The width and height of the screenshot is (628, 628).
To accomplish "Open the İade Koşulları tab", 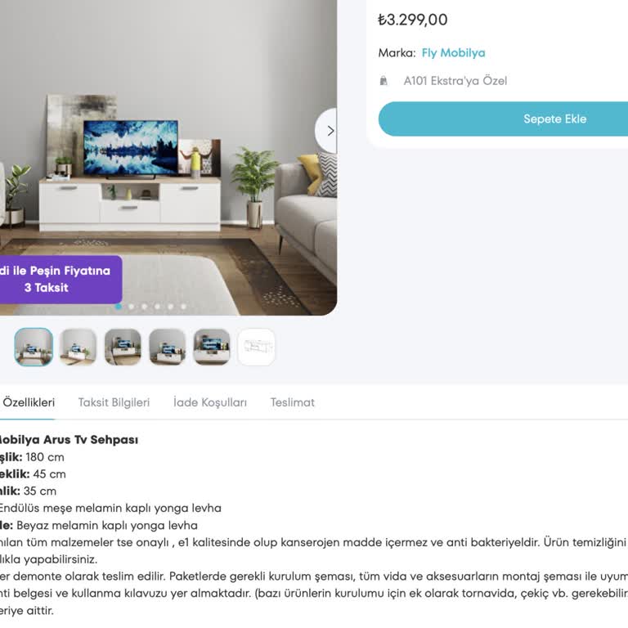I will click(210, 402).
